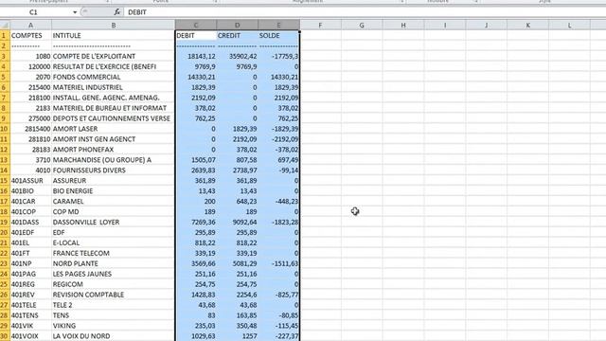The height and width of the screenshot is (341, 606).
Task: Select cell VIKING
Action: tap(114, 326)
